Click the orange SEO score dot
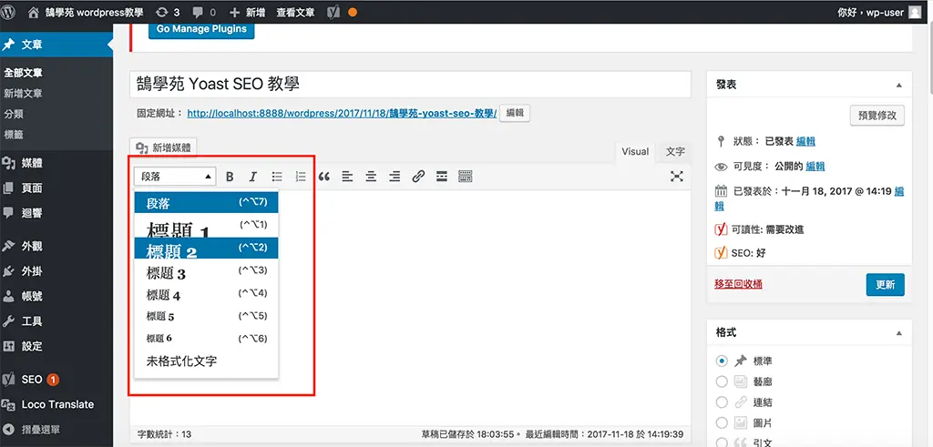 coord(353,12)
